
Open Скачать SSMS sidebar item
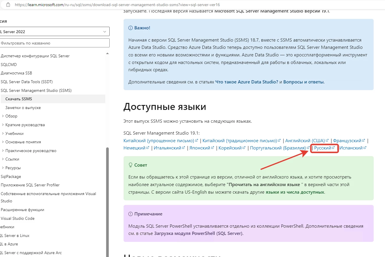coord(19,99)
